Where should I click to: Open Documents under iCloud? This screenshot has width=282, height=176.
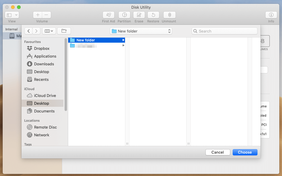click(42, 111)
